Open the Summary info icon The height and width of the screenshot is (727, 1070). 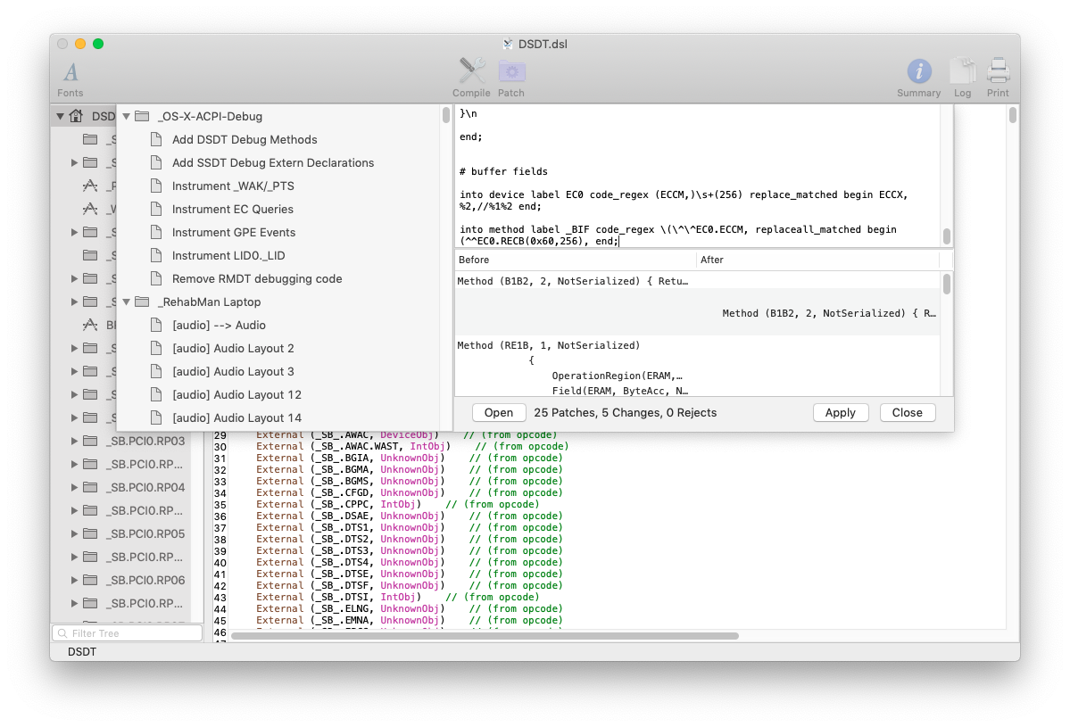918,71
